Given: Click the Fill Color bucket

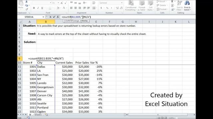Looking at the screenshot, I should [x=58, y=8].
